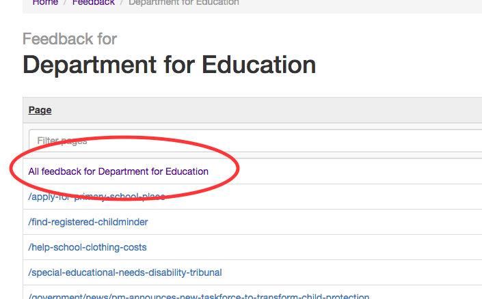Image resolution: width=482 pixels, height=299 pixels.
Task: Click the Department for Education main heading
Action: point(170,65)
